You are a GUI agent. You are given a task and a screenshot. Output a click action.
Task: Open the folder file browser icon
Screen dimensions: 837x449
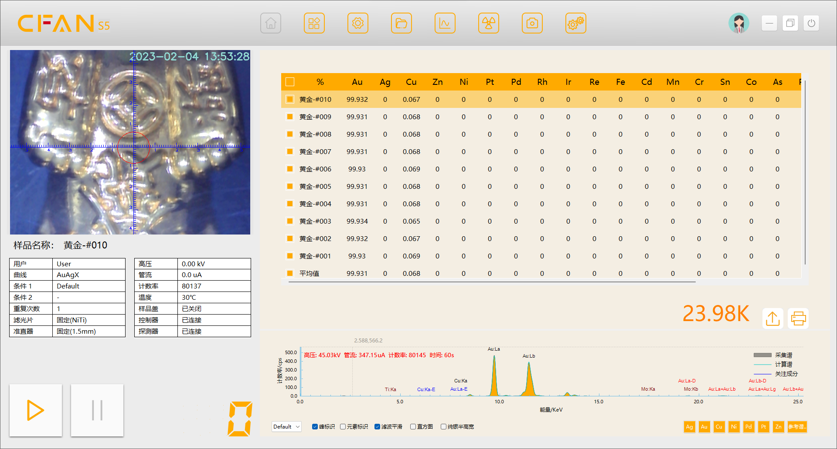tap(401, 23)
